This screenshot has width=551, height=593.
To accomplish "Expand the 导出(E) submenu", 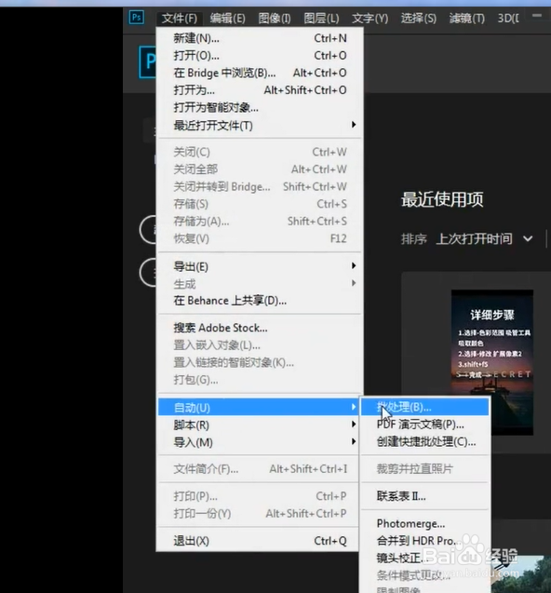I will pos(260,266).
